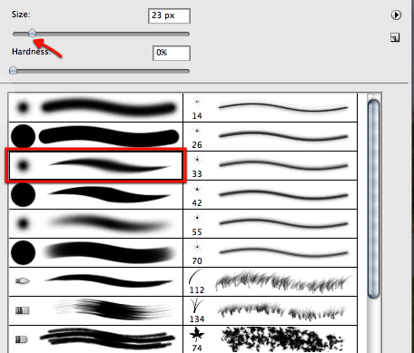Click the Hardness slider handle
Image resolution: width=414 pixels, height=353 pixels.
[13, 70]
